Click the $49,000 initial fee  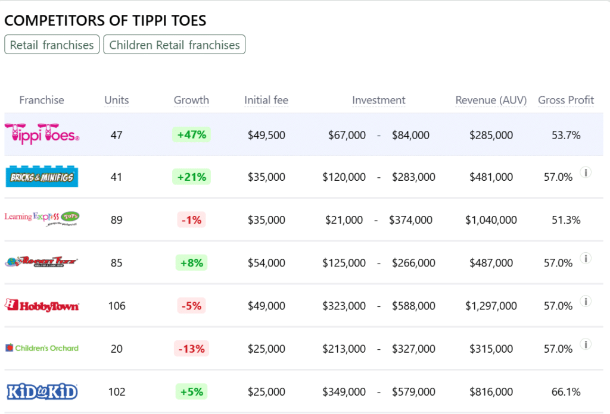pos(266,306)
